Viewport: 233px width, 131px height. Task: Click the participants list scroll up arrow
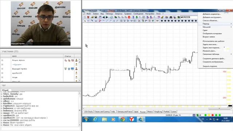(x=80, y=59)
